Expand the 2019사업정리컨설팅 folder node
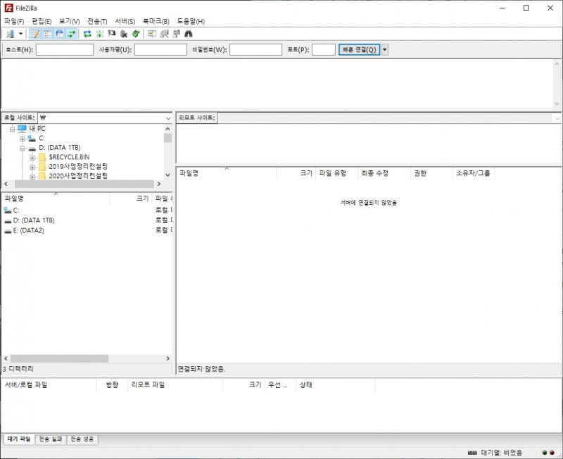This screenshot has width=563, height=459. 32,167
